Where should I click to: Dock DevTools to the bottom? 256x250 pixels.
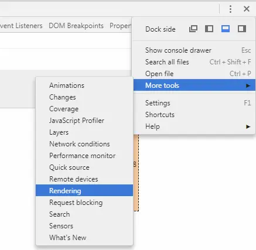tap(226, 29)
